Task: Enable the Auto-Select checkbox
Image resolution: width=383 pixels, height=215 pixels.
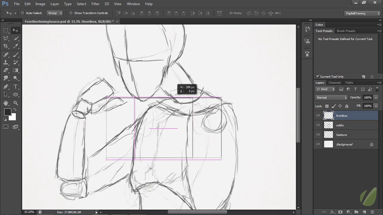Action: pyautogui.click(x=22, y=13)
